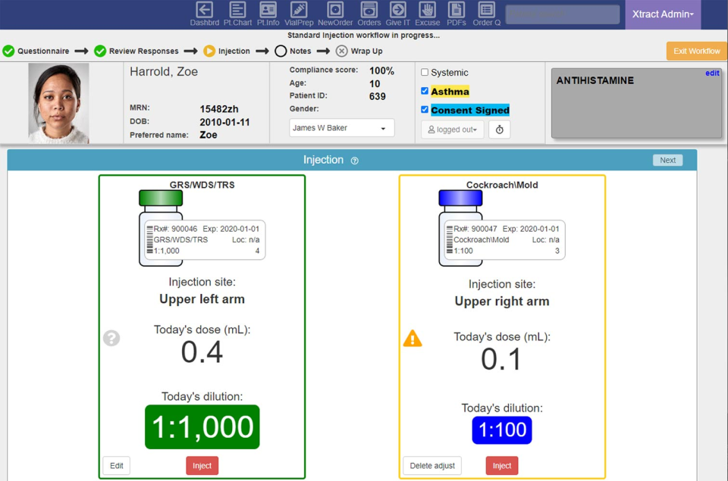Open the James W Baker provider dropdown
Viewport: 728px width, 481px height.
pyautogui.click(x=341, y=128)
